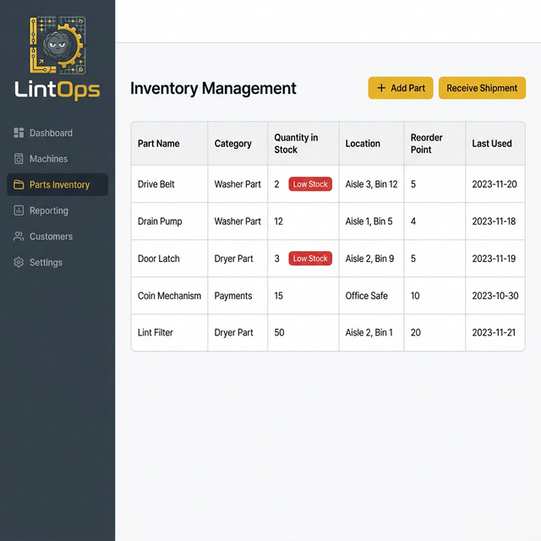Screen dimensions: 541x541
Task: Click the Add Part button
Action: tap(401, 88)
